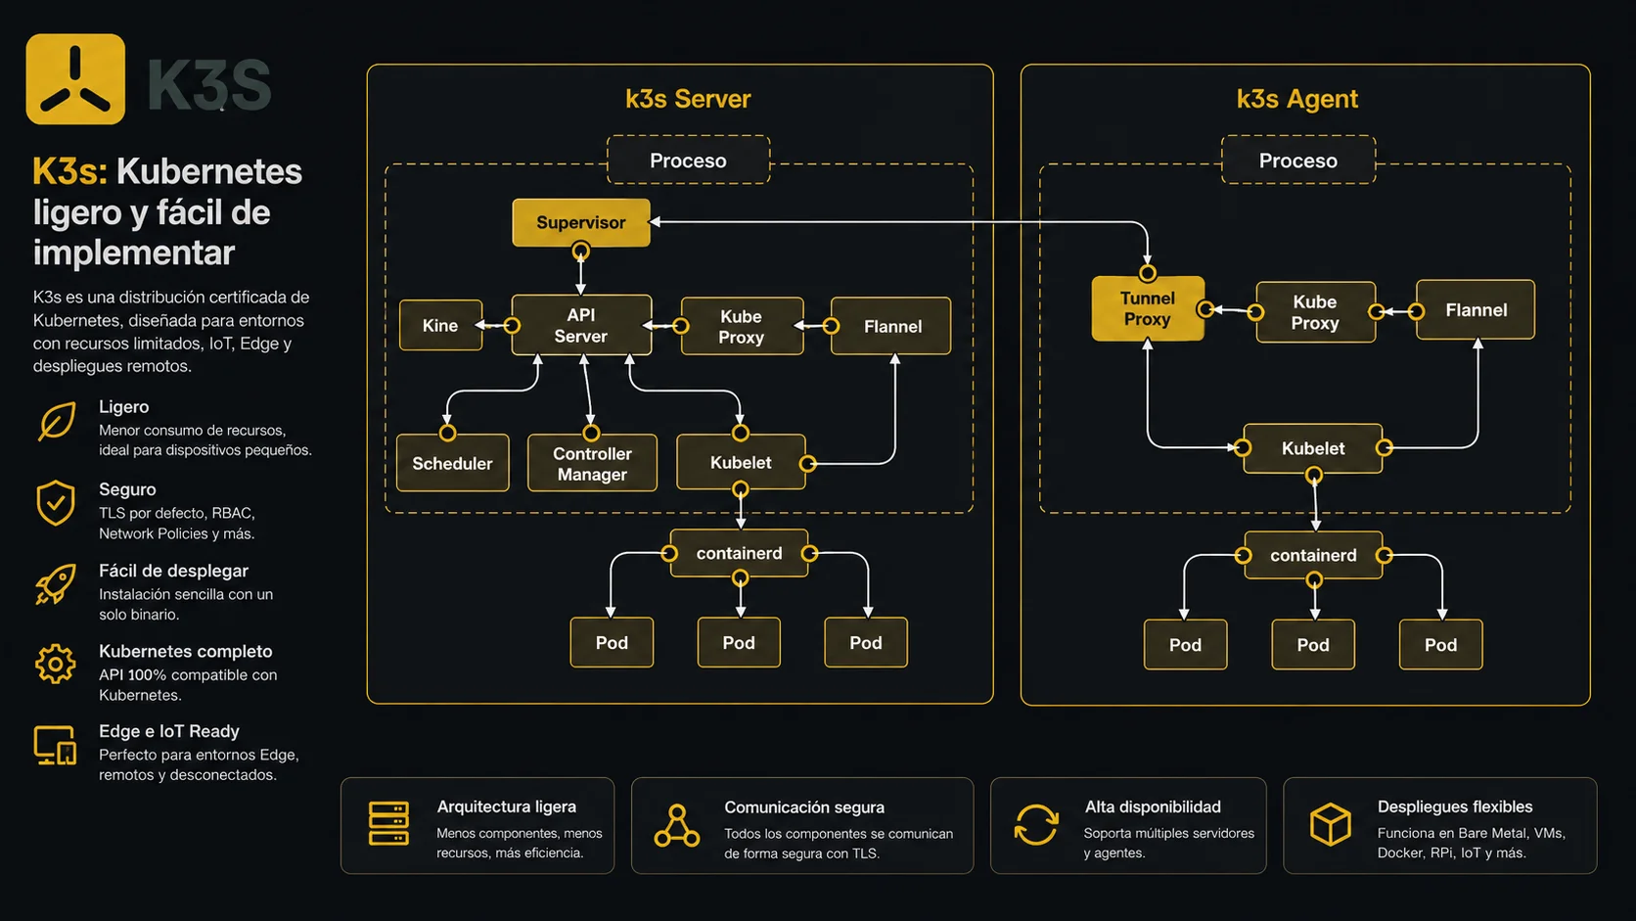The image size is (1636, 921).
Task: Click the "Alta disponibilidad" card title
Action: click(x=1153, y=806)
